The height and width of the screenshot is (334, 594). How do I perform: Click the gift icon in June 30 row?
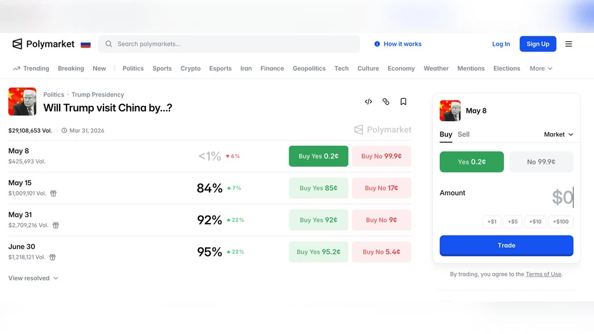coord(53,257)
